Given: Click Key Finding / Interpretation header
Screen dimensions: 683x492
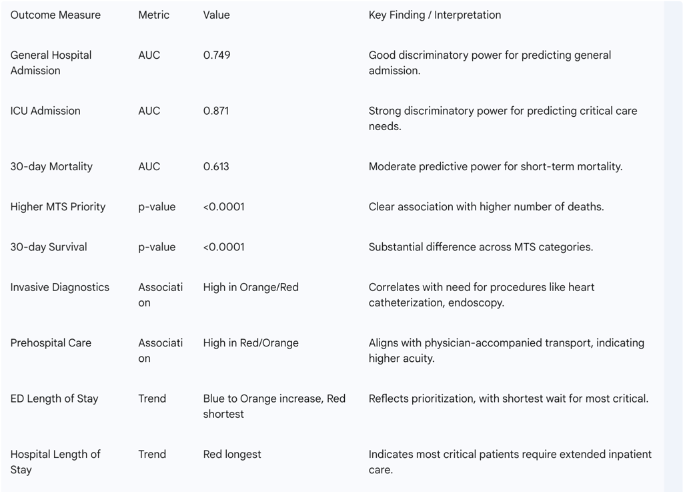Looking at the screenshot, I should pos(434,15).
